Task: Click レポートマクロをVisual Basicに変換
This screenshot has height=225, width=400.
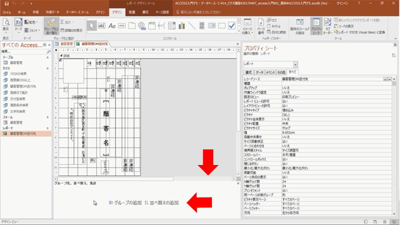Action: [360, 32]
